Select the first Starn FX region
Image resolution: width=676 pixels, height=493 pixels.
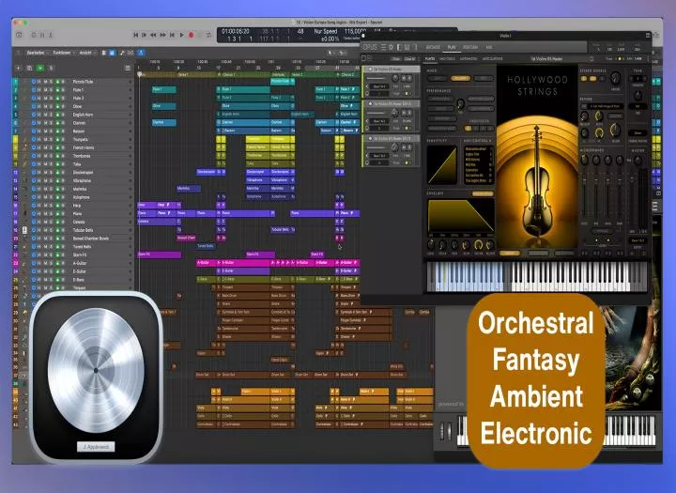click(x=159, y=254)
